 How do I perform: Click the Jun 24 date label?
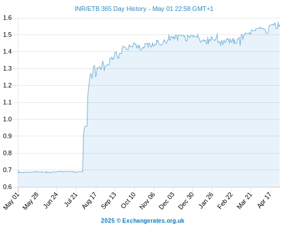[50, 201]
